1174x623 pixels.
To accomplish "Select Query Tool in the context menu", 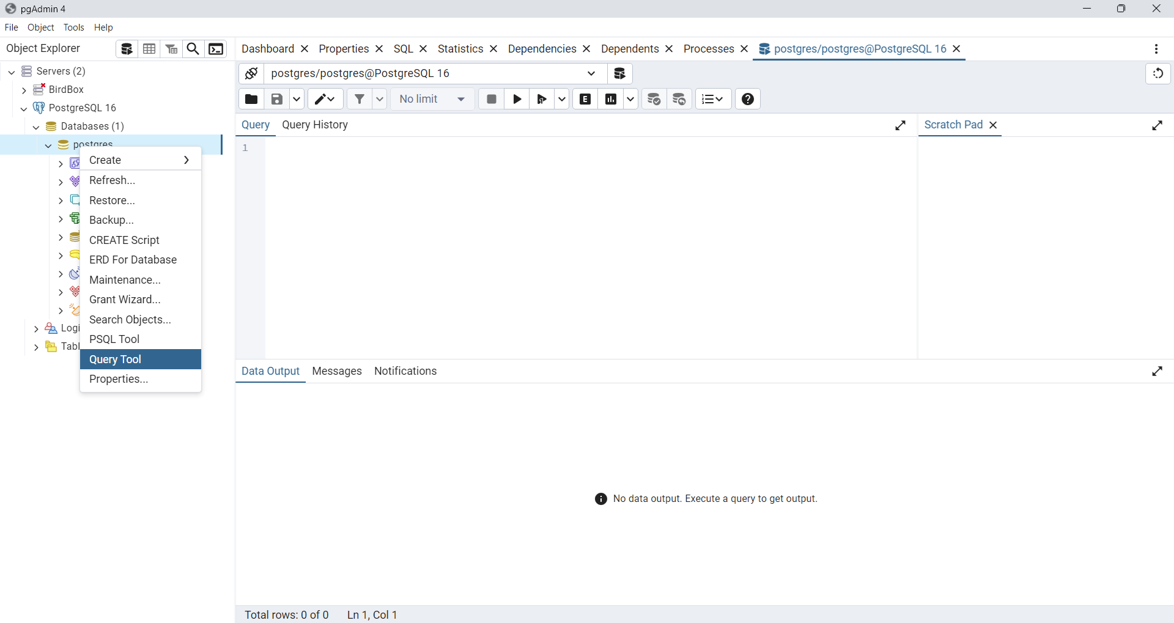I will coord(141,359).
